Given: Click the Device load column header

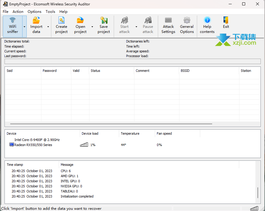Looking at the screenshot, I should coord(100,133).
